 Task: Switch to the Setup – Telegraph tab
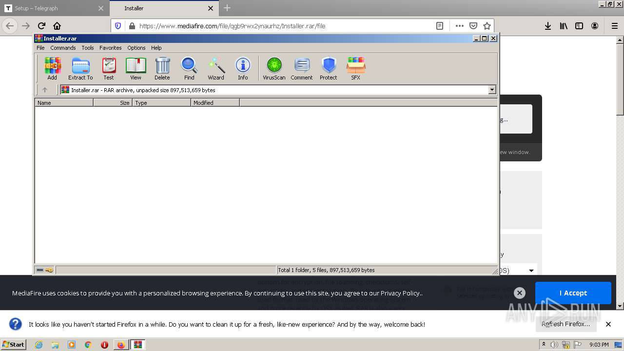point(54,8)
